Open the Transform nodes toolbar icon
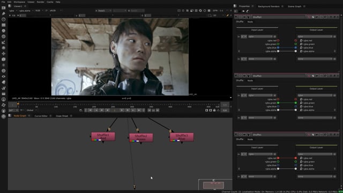 (x=4, y=54)
